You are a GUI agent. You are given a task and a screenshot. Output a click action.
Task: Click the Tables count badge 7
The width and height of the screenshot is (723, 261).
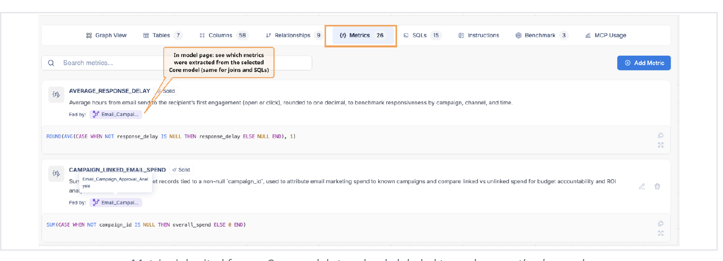(178, 35)
